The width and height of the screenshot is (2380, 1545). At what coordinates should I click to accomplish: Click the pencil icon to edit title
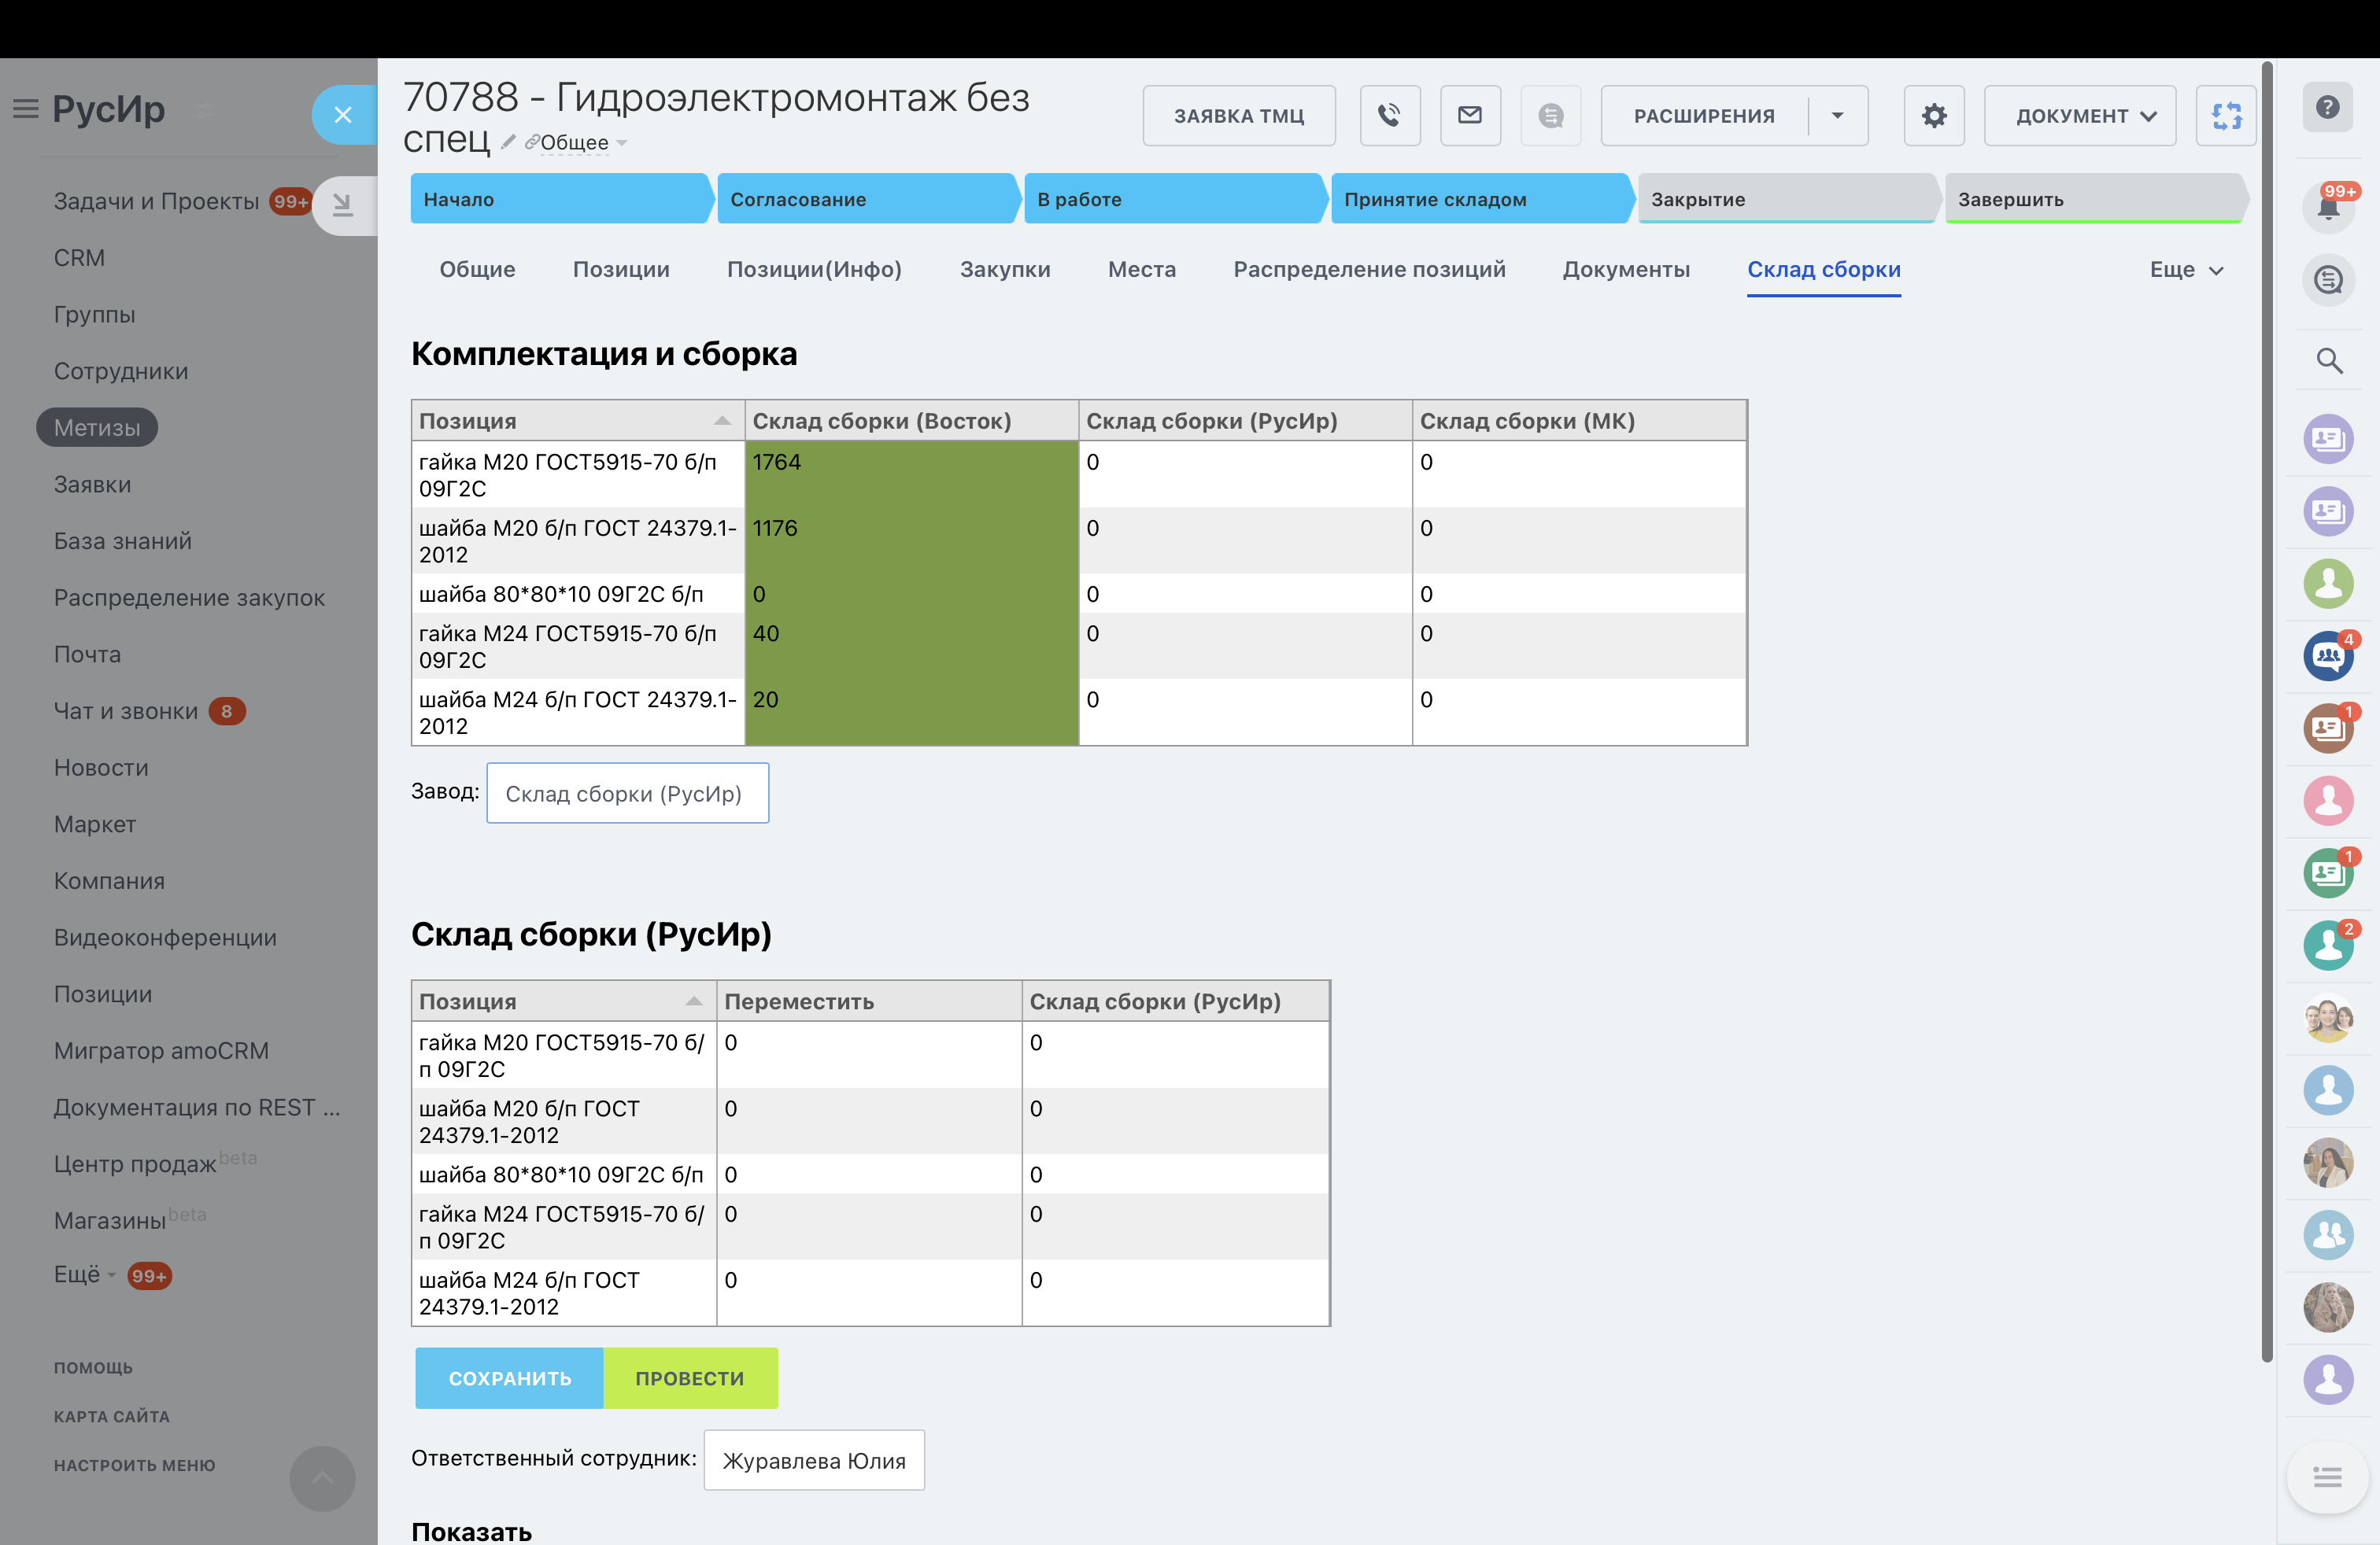(x=508, y=142)
